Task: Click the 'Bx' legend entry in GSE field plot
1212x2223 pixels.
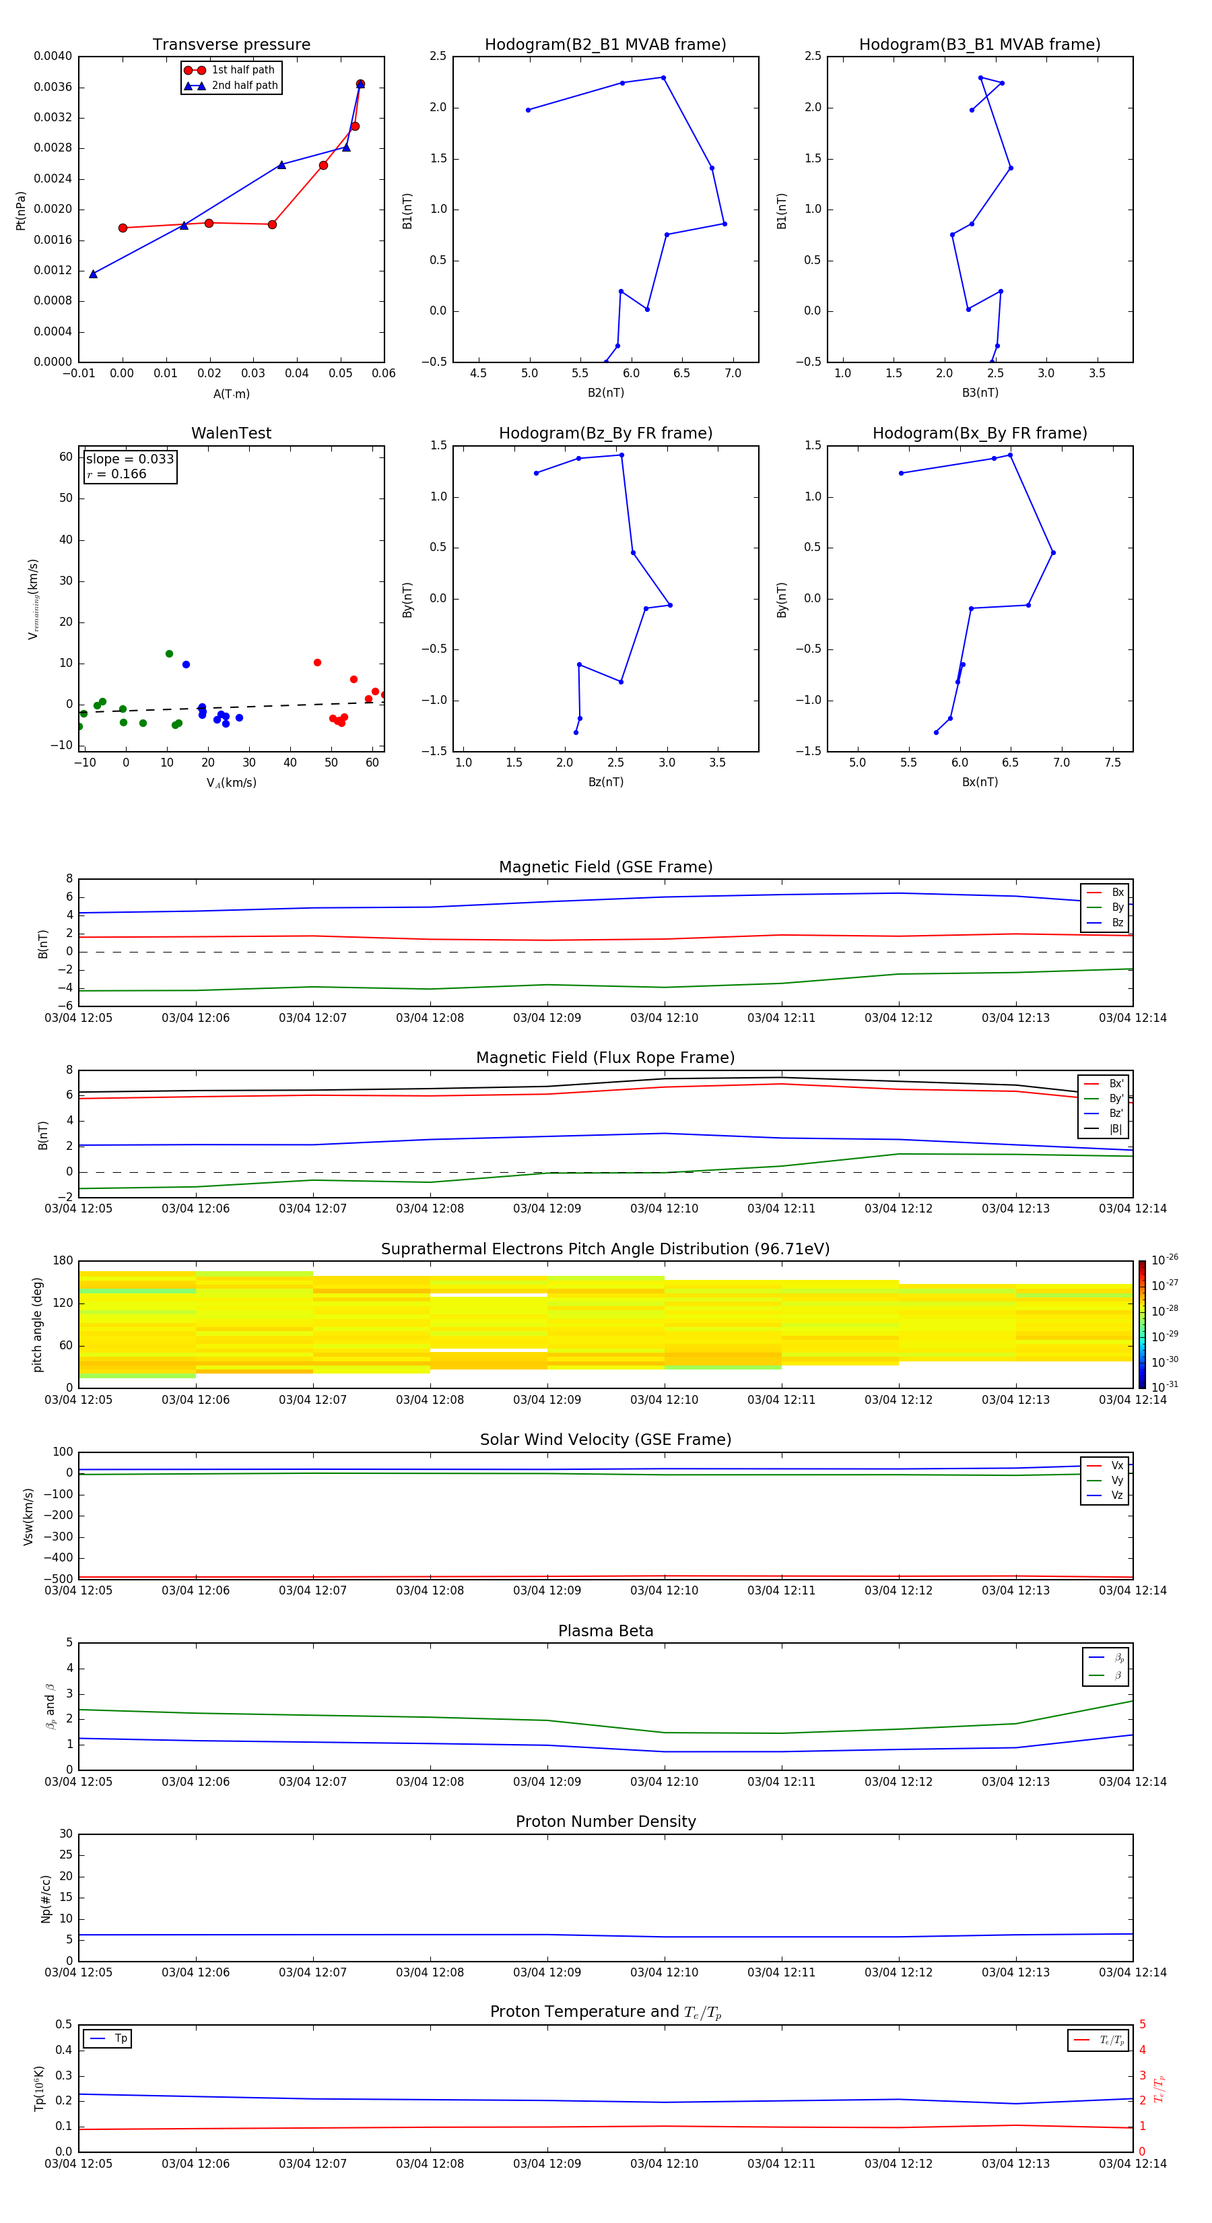Action: point(1105,893)
